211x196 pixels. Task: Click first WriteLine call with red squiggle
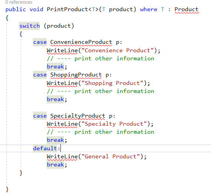62,50
